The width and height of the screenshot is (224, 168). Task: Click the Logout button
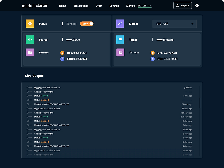tap(183, 6)
